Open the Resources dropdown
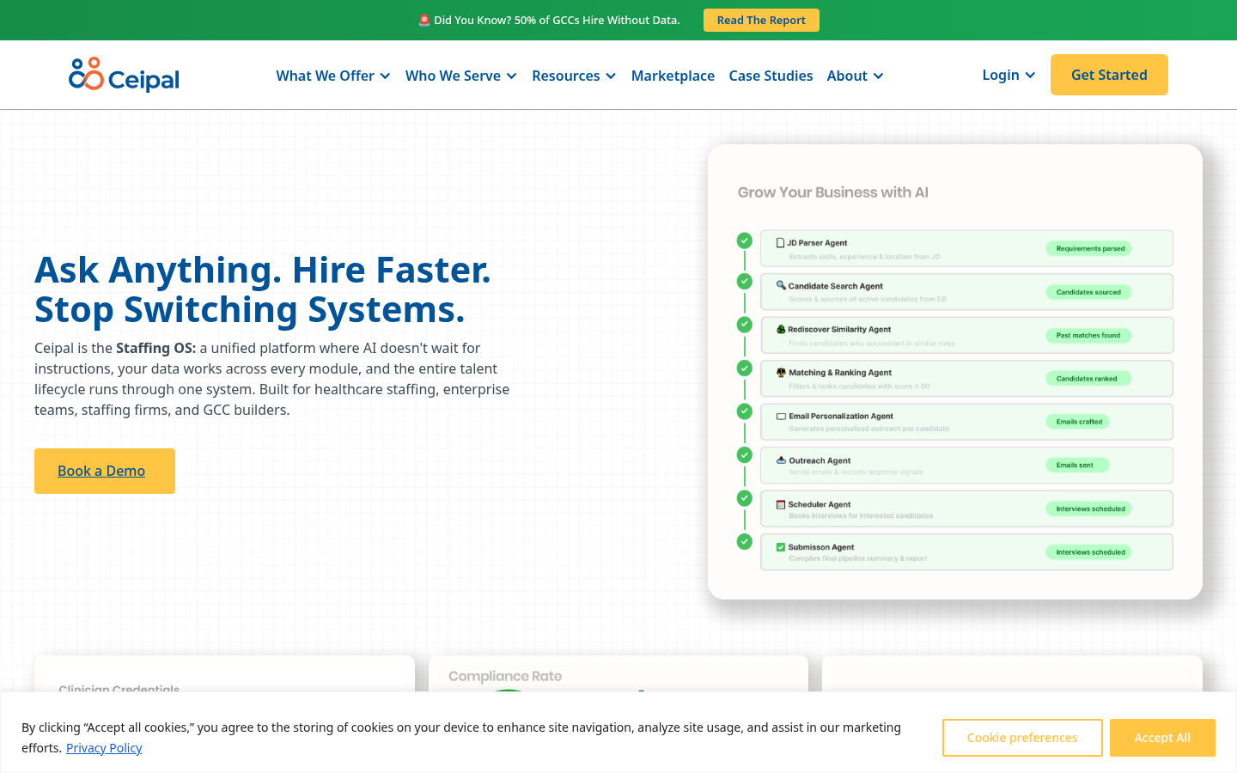The image size is (1237, 773). [574, 76]
